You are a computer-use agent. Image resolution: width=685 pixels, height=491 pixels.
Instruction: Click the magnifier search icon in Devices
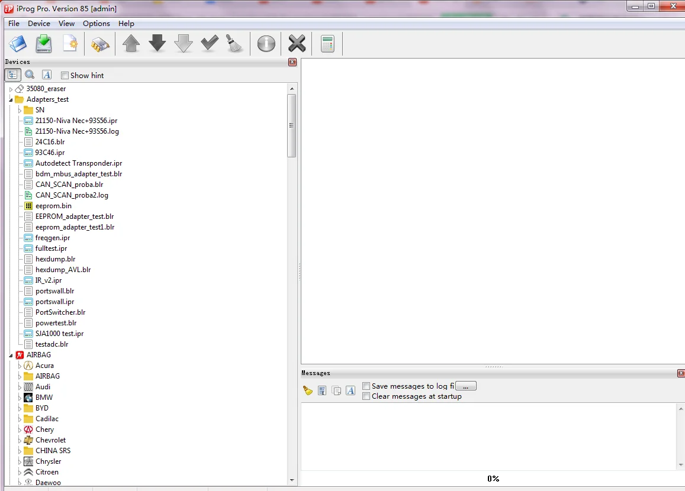click(30, 75)
